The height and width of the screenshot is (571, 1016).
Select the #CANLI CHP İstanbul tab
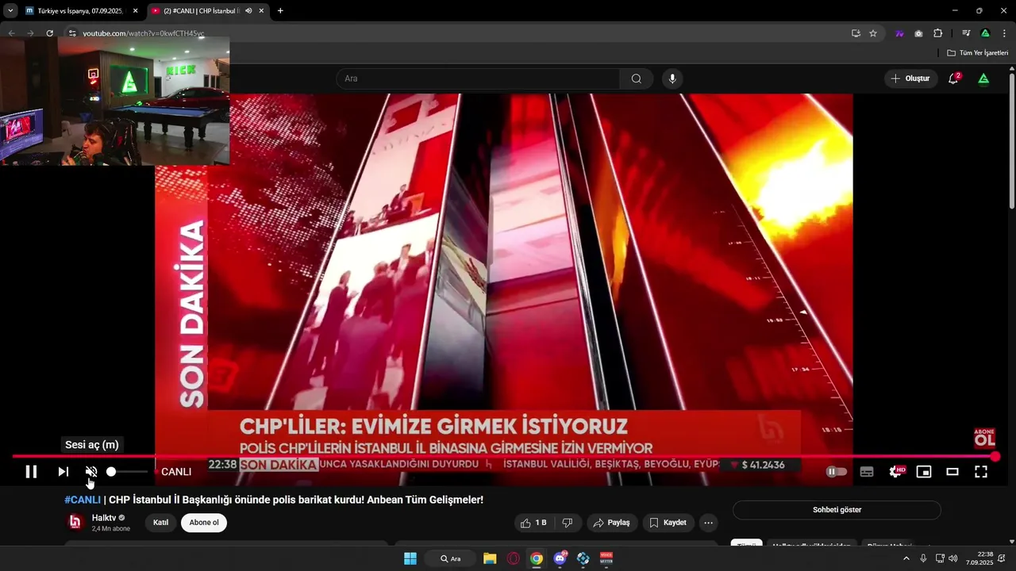click(200, 11)
